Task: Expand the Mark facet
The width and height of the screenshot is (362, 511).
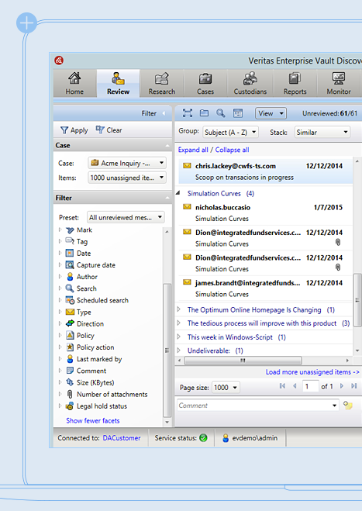Action: pyautogui.click(x=60, y=230)
